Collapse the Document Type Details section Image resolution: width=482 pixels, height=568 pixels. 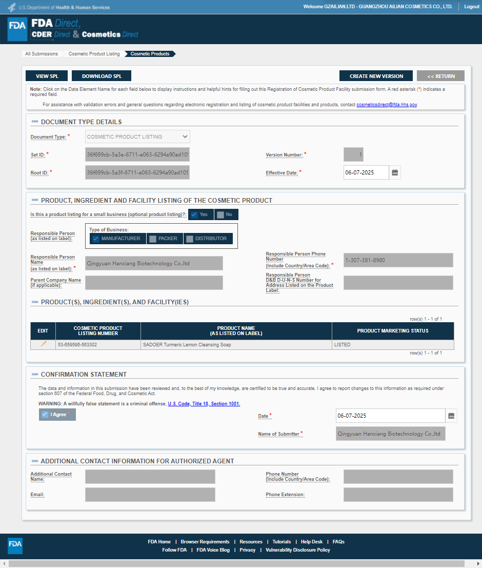(34, 122)
